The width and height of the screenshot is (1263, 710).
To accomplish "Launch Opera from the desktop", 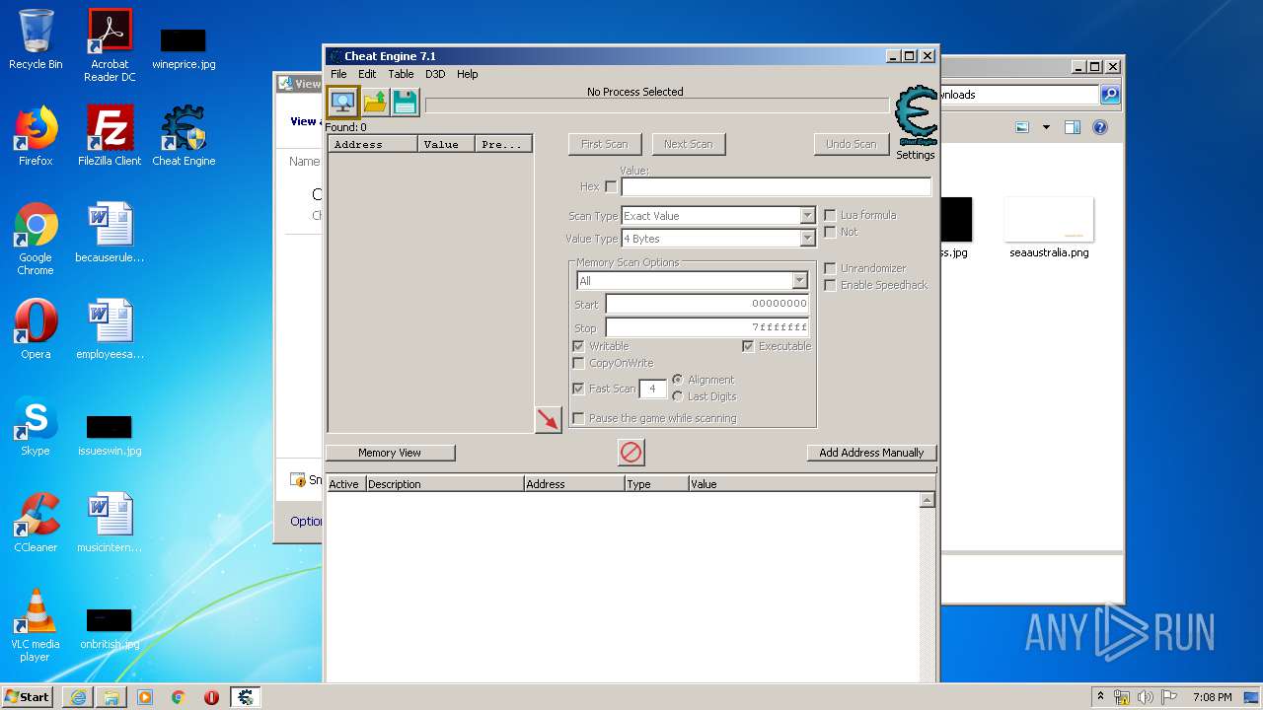I will pos(36,329).
